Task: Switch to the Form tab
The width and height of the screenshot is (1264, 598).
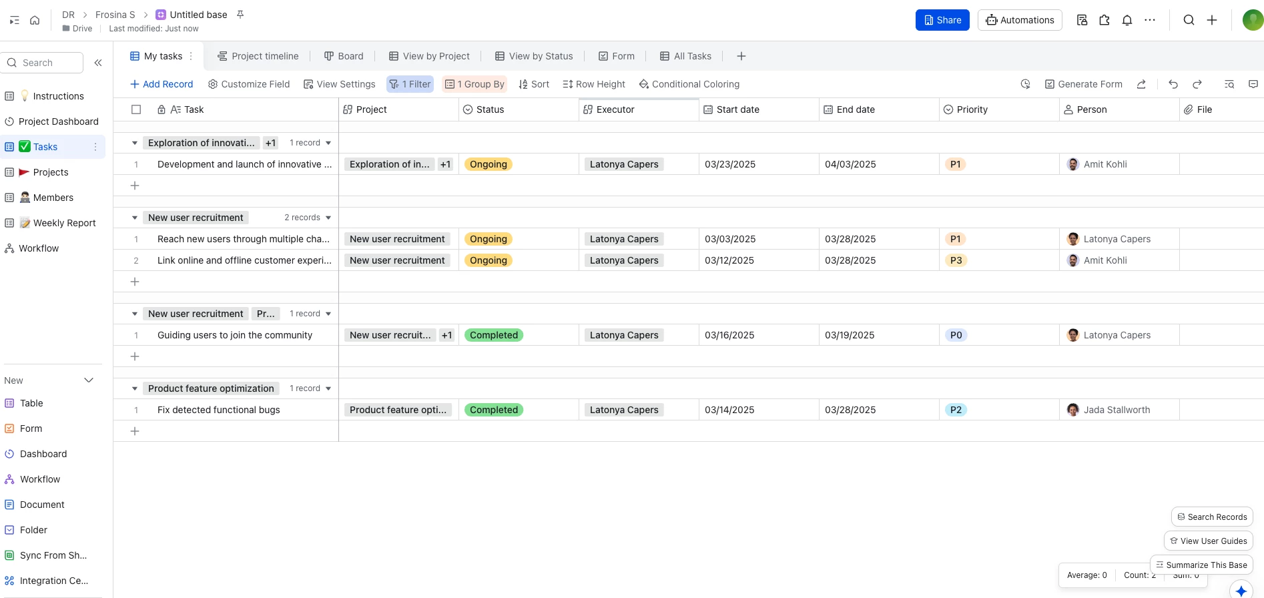Action: pos(617,56)
